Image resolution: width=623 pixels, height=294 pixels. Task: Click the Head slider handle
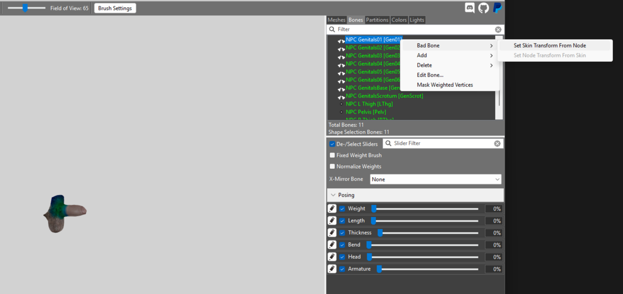coord(369,257)
